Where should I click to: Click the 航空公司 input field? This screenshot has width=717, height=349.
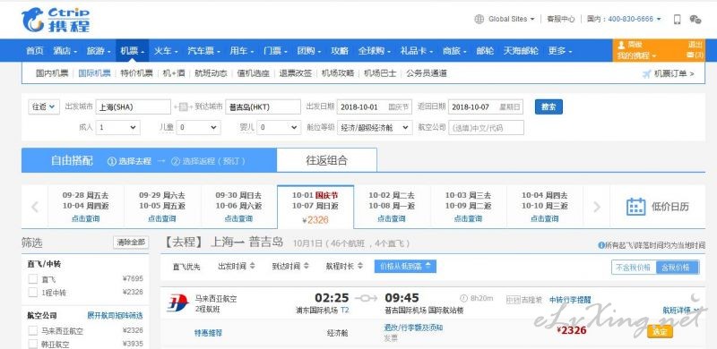coord(486,127)
